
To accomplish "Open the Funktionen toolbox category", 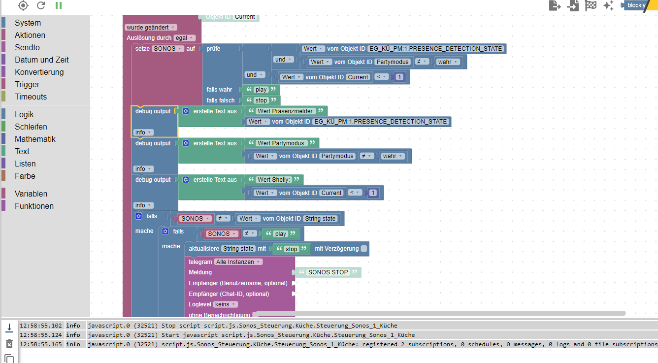I will click(34, 206).
